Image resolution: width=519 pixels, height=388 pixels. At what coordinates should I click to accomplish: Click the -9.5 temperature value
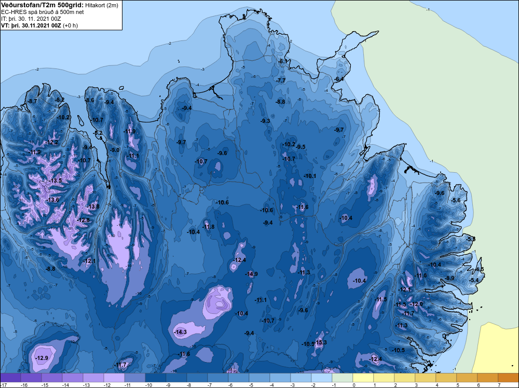click(x=301, y=147)
